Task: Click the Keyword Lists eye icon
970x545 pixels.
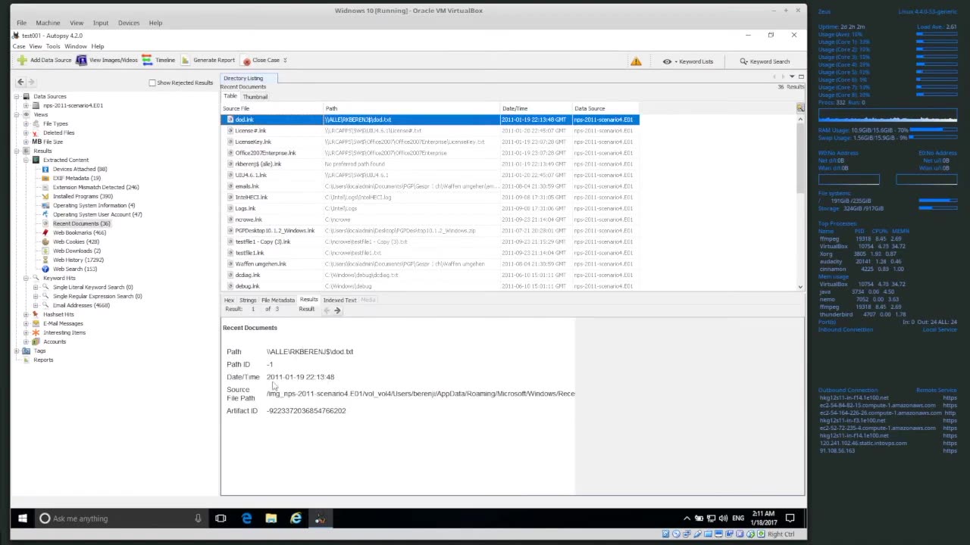Action: (x=667, y=61)
